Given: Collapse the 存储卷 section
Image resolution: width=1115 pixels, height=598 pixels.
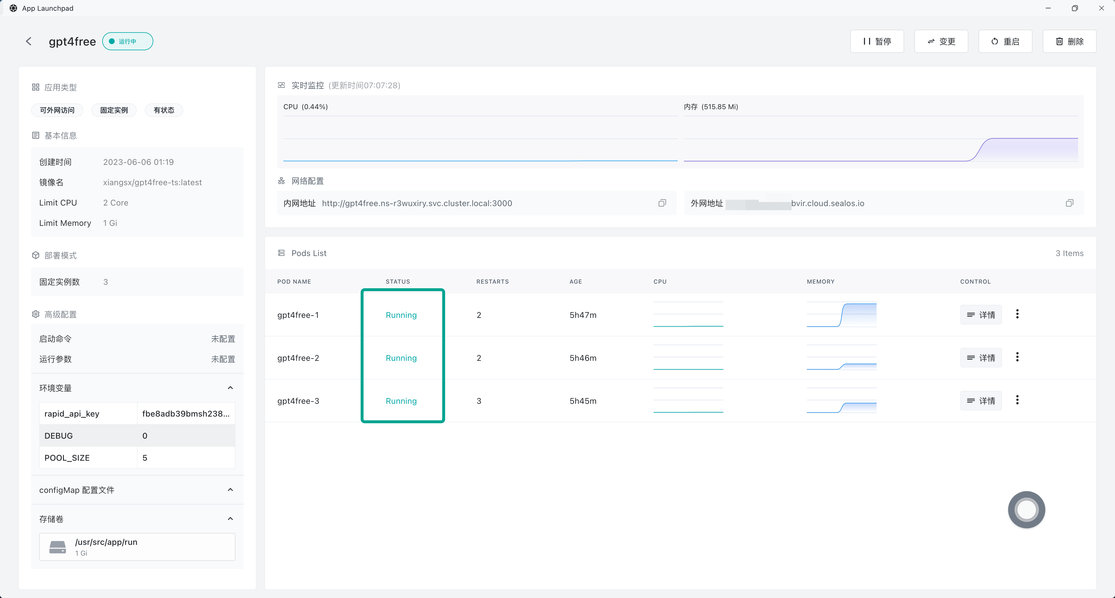Looking at the screenshot, I should [x=230, y=518].
